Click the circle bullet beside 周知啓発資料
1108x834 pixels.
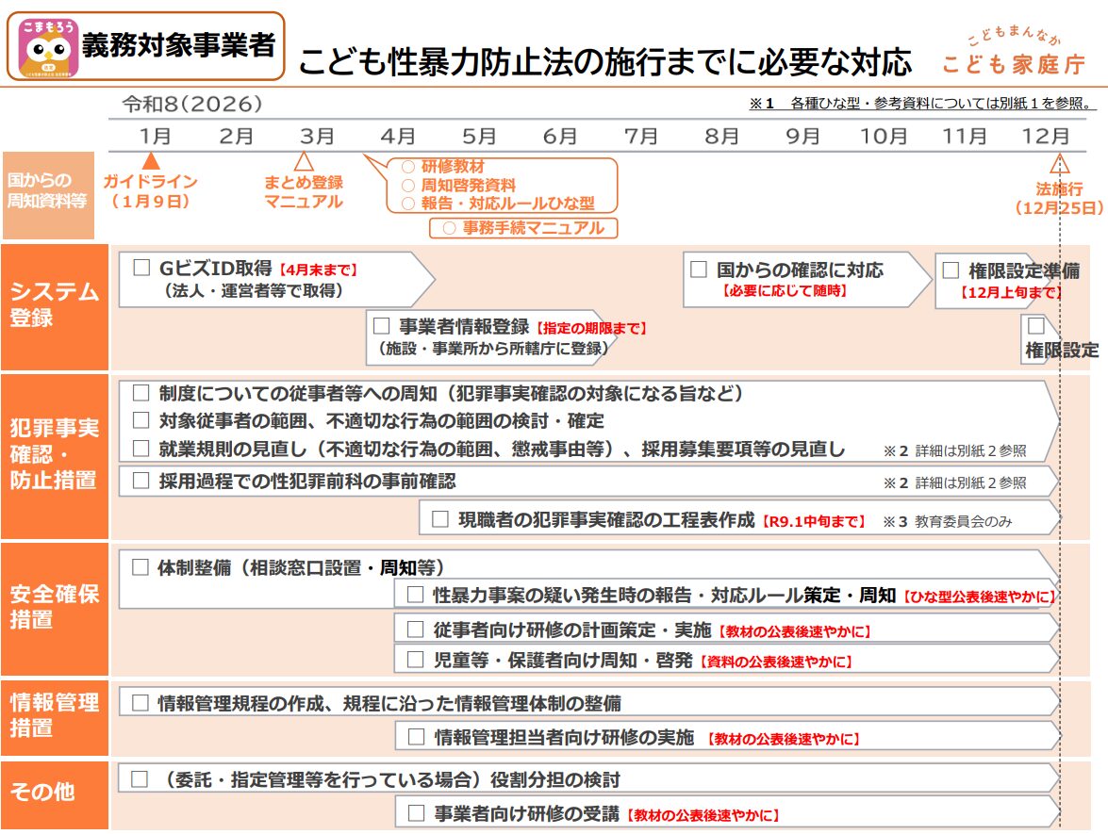coord(407,186)
